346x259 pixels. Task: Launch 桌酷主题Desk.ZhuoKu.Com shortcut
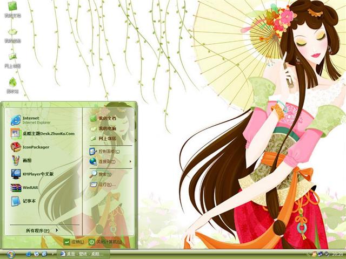coord(43,133)
